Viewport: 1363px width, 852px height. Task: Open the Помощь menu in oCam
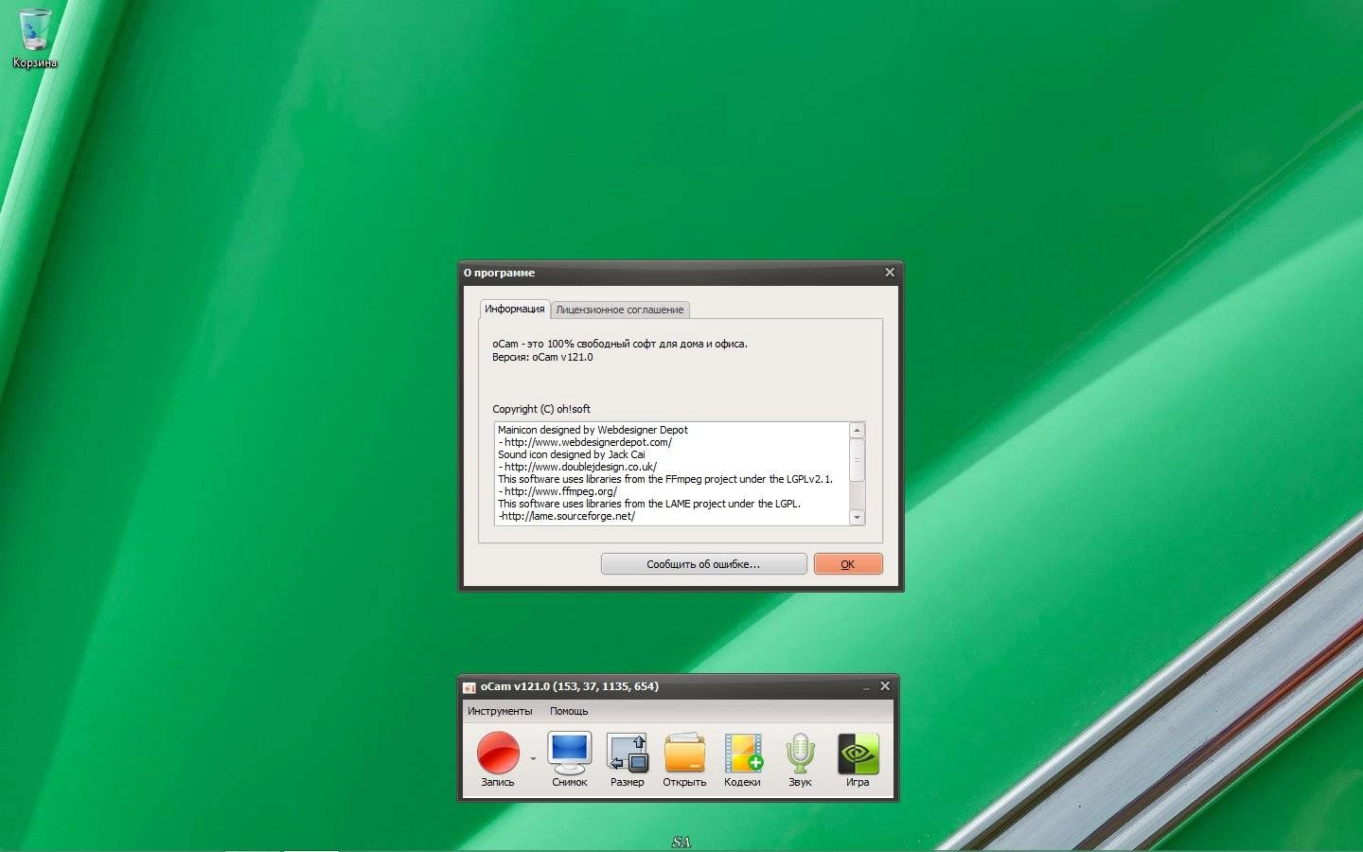pos(569,711)
